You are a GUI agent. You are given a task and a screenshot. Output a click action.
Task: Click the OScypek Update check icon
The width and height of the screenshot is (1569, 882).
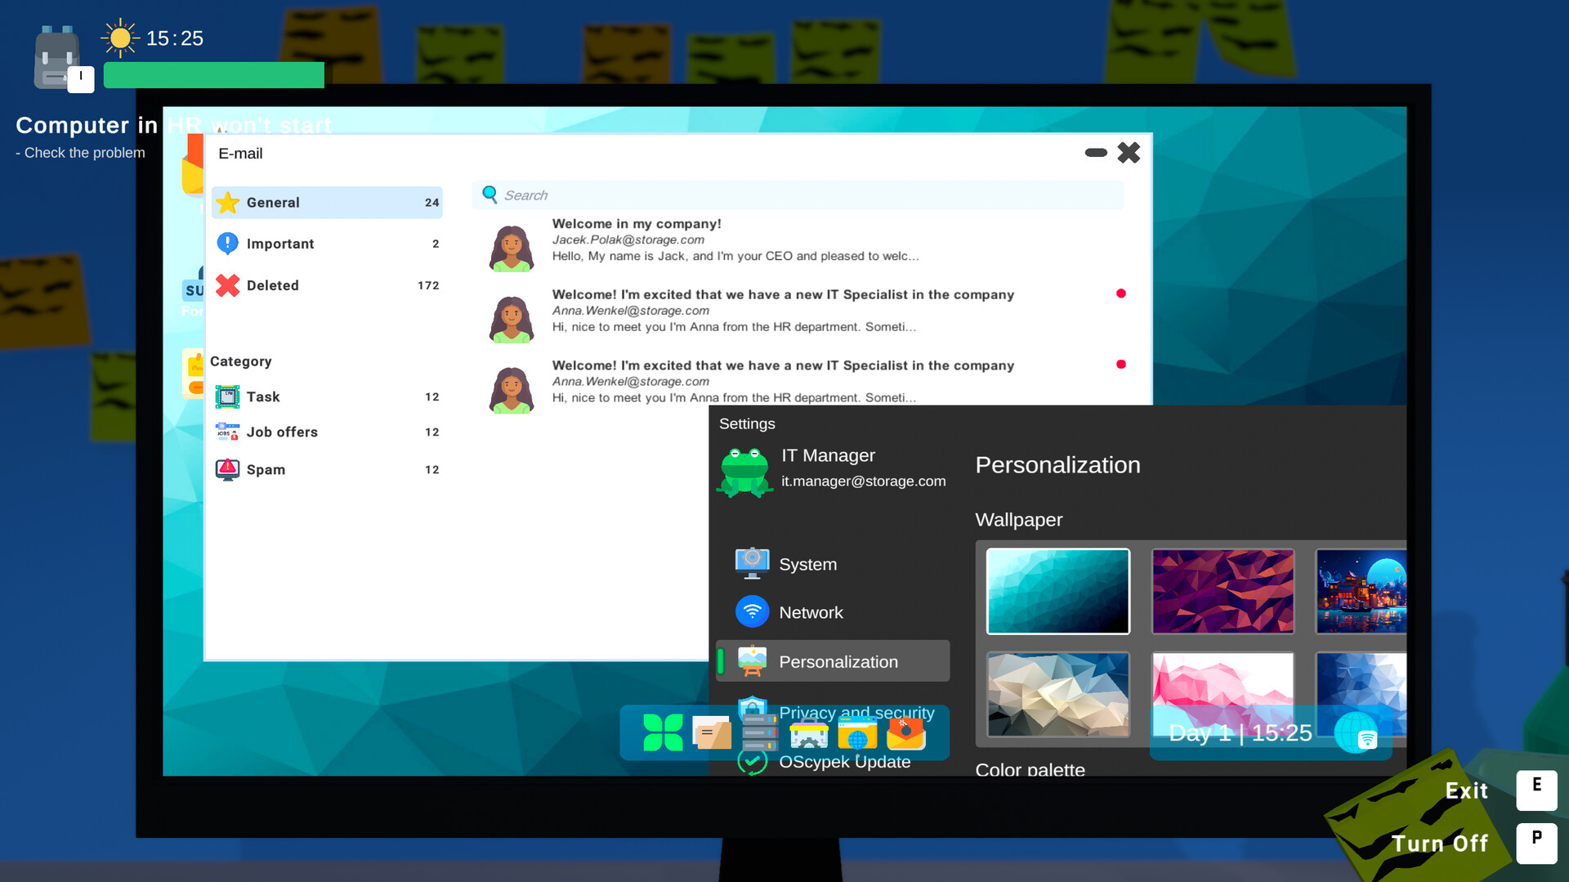click(x=752, y=761)
